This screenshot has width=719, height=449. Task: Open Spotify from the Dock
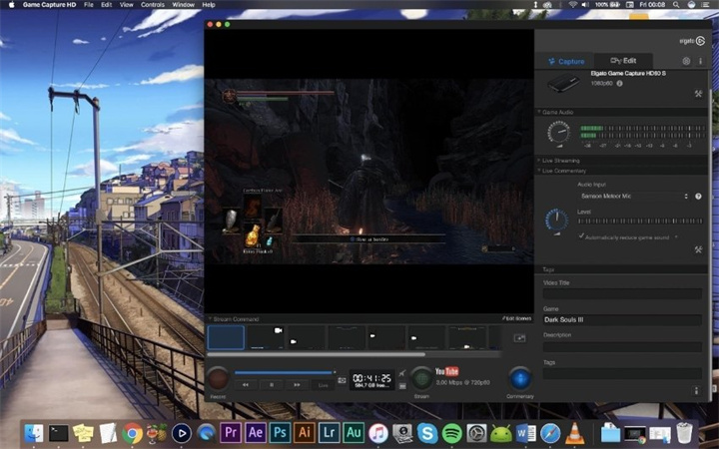[x=452, y=433]
